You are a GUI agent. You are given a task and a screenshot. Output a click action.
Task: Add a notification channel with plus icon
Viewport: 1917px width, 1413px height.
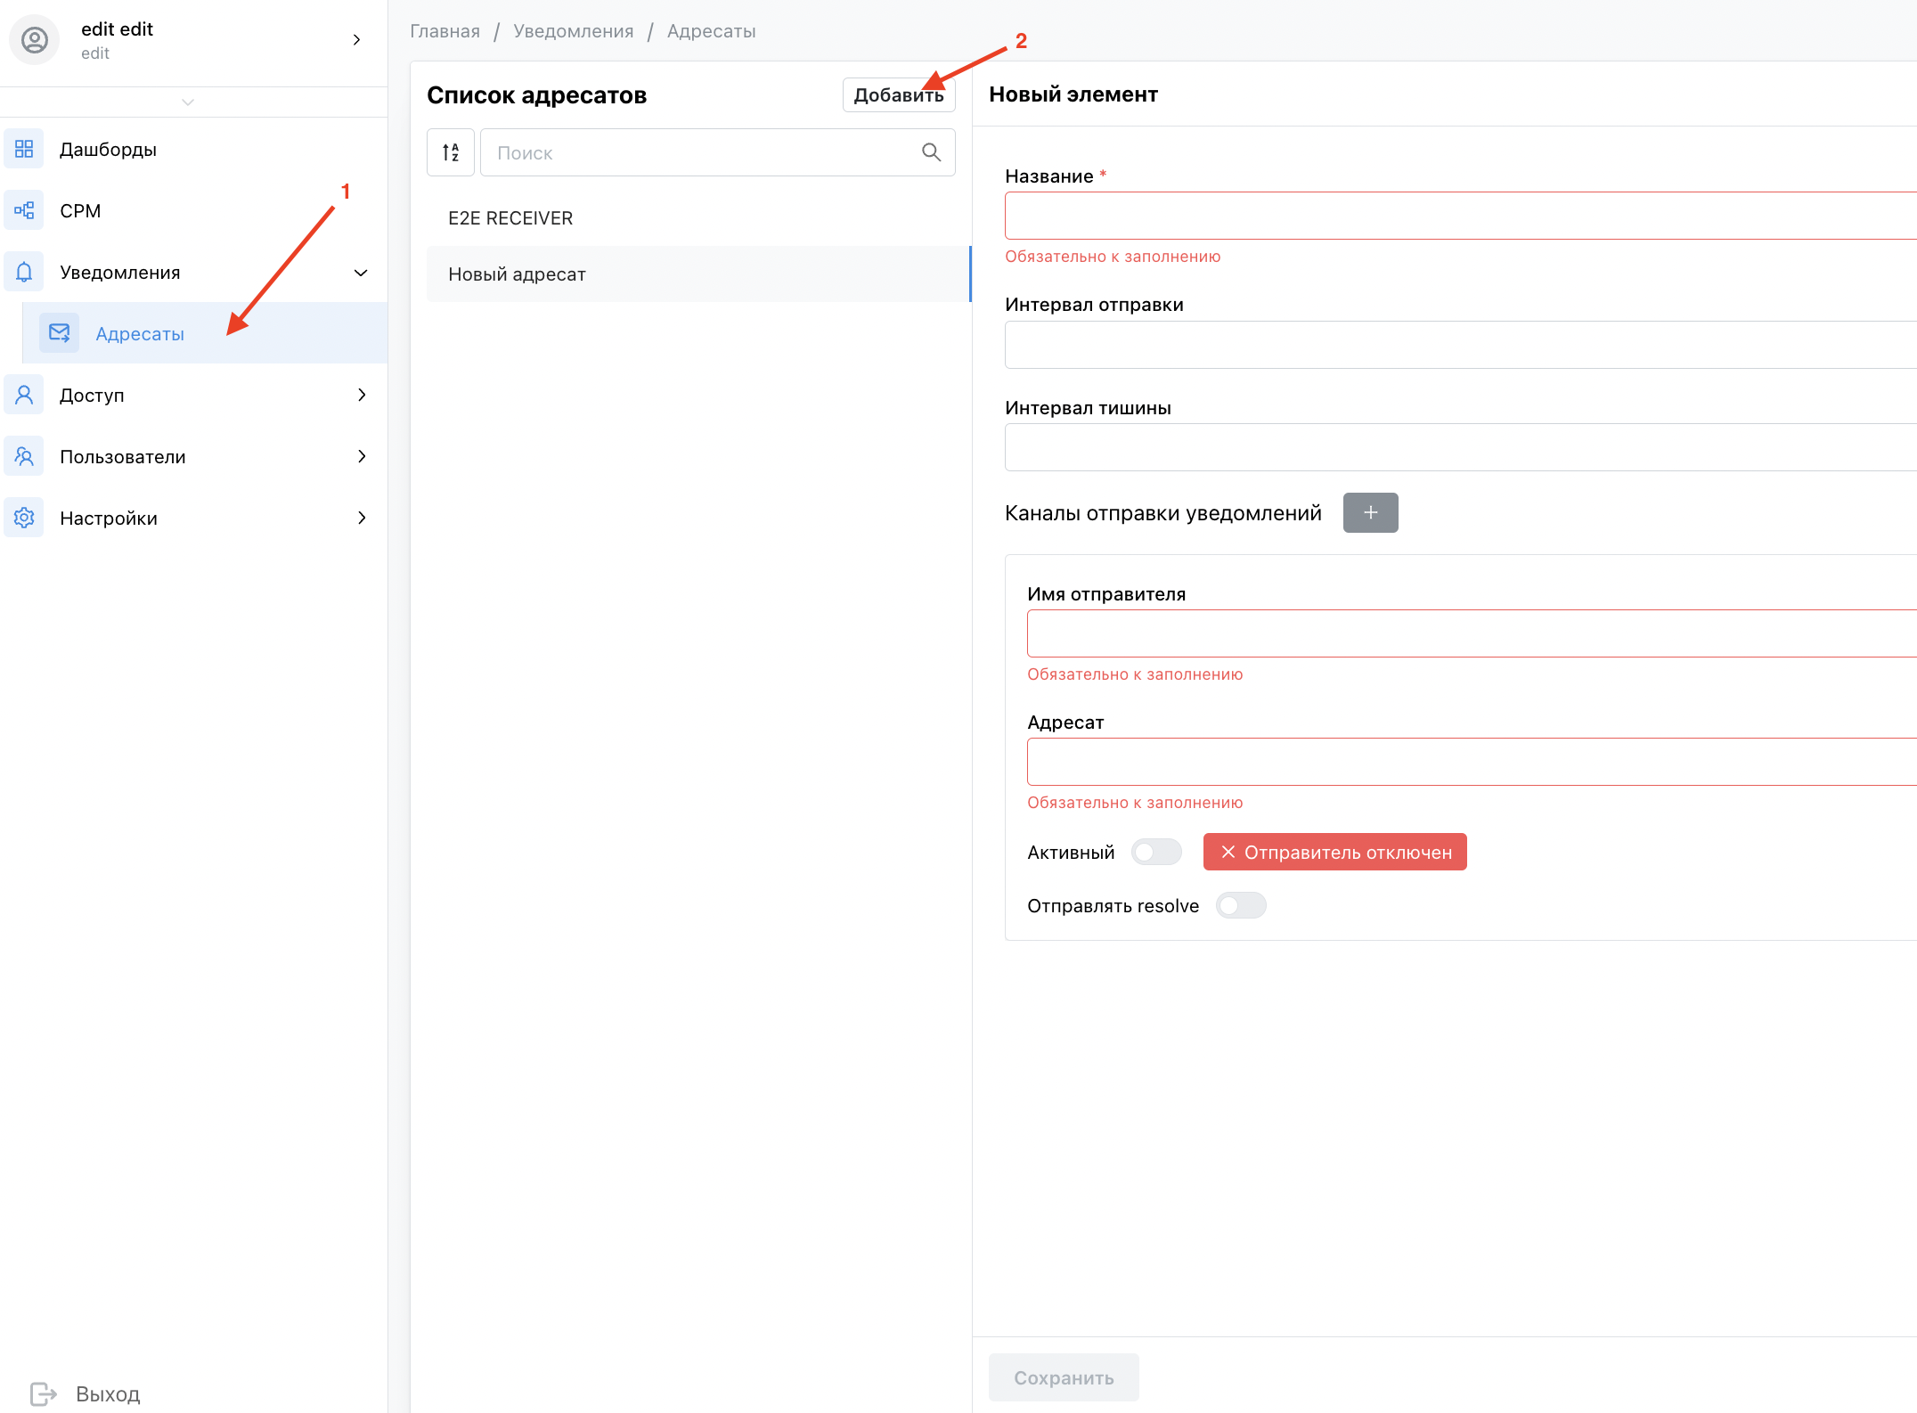click(x=1370, y=512)
